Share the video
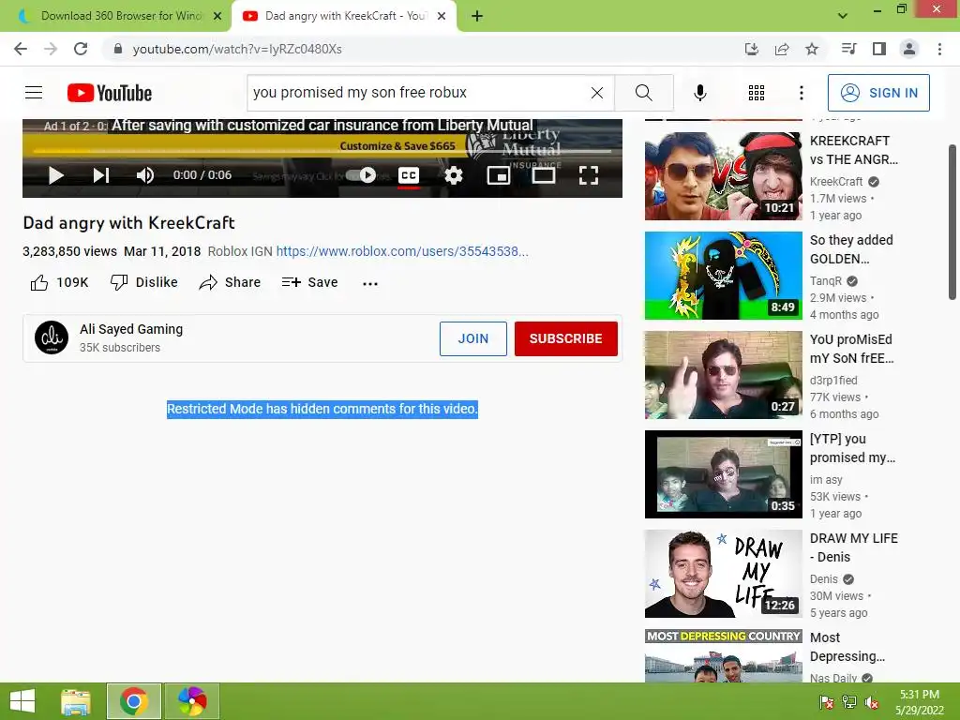Viewport: 960px width, 720px height. [231, 282]
